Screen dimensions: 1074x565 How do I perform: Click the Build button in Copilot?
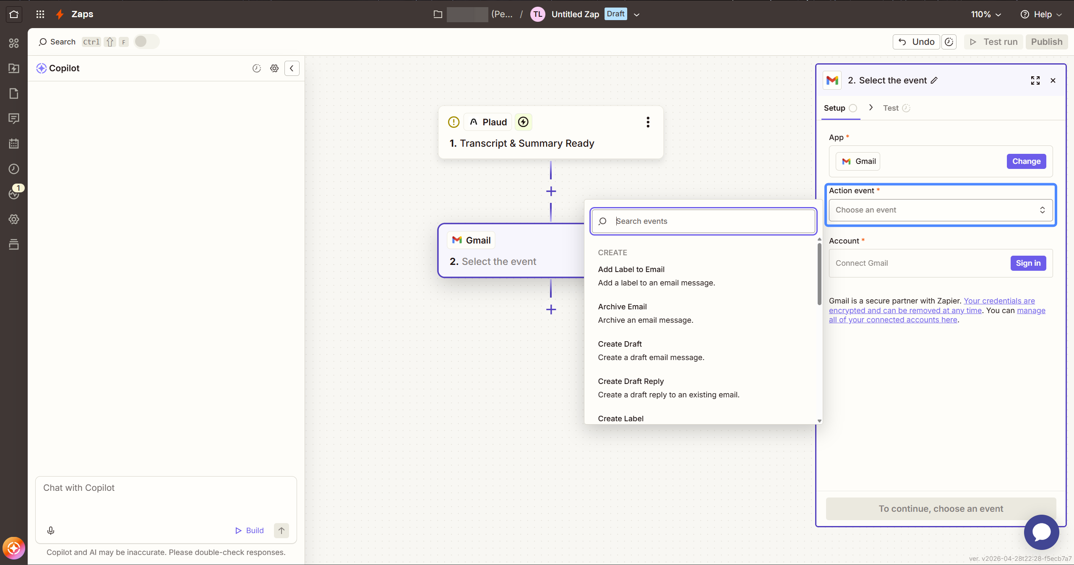[250, 531]
